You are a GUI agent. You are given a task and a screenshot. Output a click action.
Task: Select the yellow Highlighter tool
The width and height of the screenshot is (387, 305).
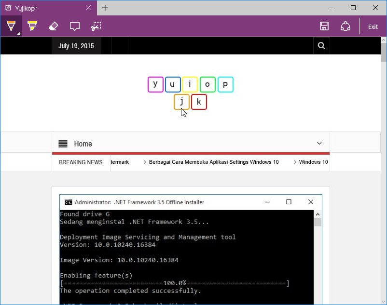[x=32, y=26]
